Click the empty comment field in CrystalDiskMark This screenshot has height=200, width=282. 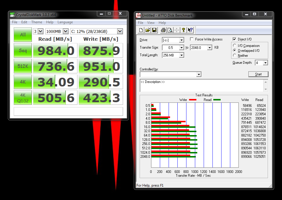pyautogui.click(x=68, y=111)
